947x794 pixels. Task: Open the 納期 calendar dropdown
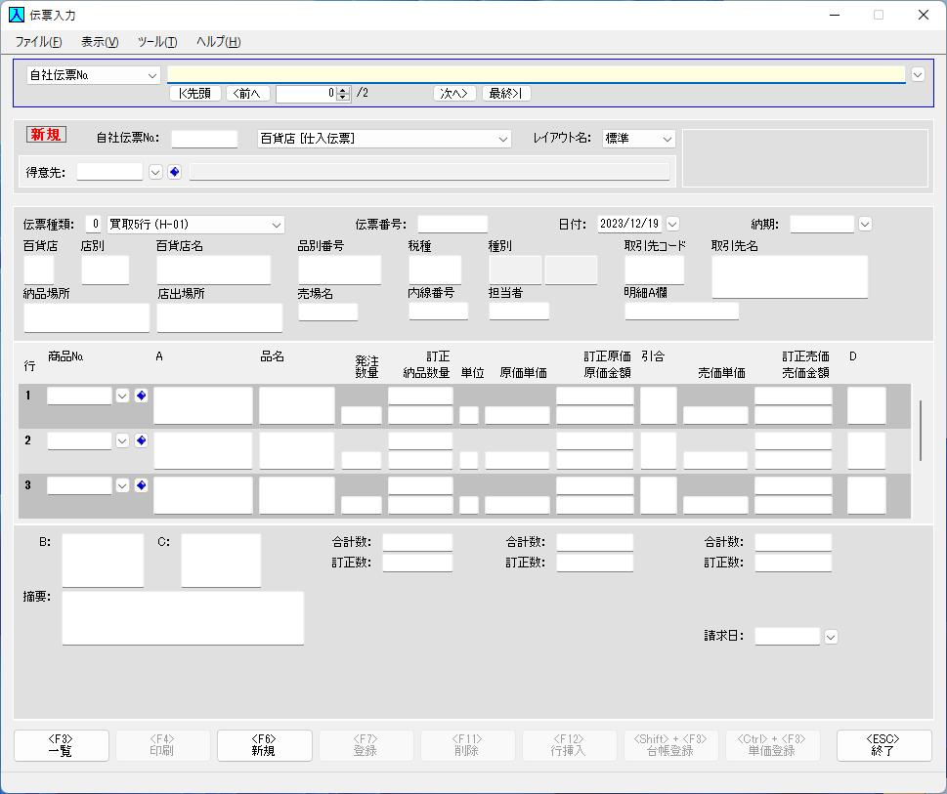pyautogui.click(x=866, y=224)
